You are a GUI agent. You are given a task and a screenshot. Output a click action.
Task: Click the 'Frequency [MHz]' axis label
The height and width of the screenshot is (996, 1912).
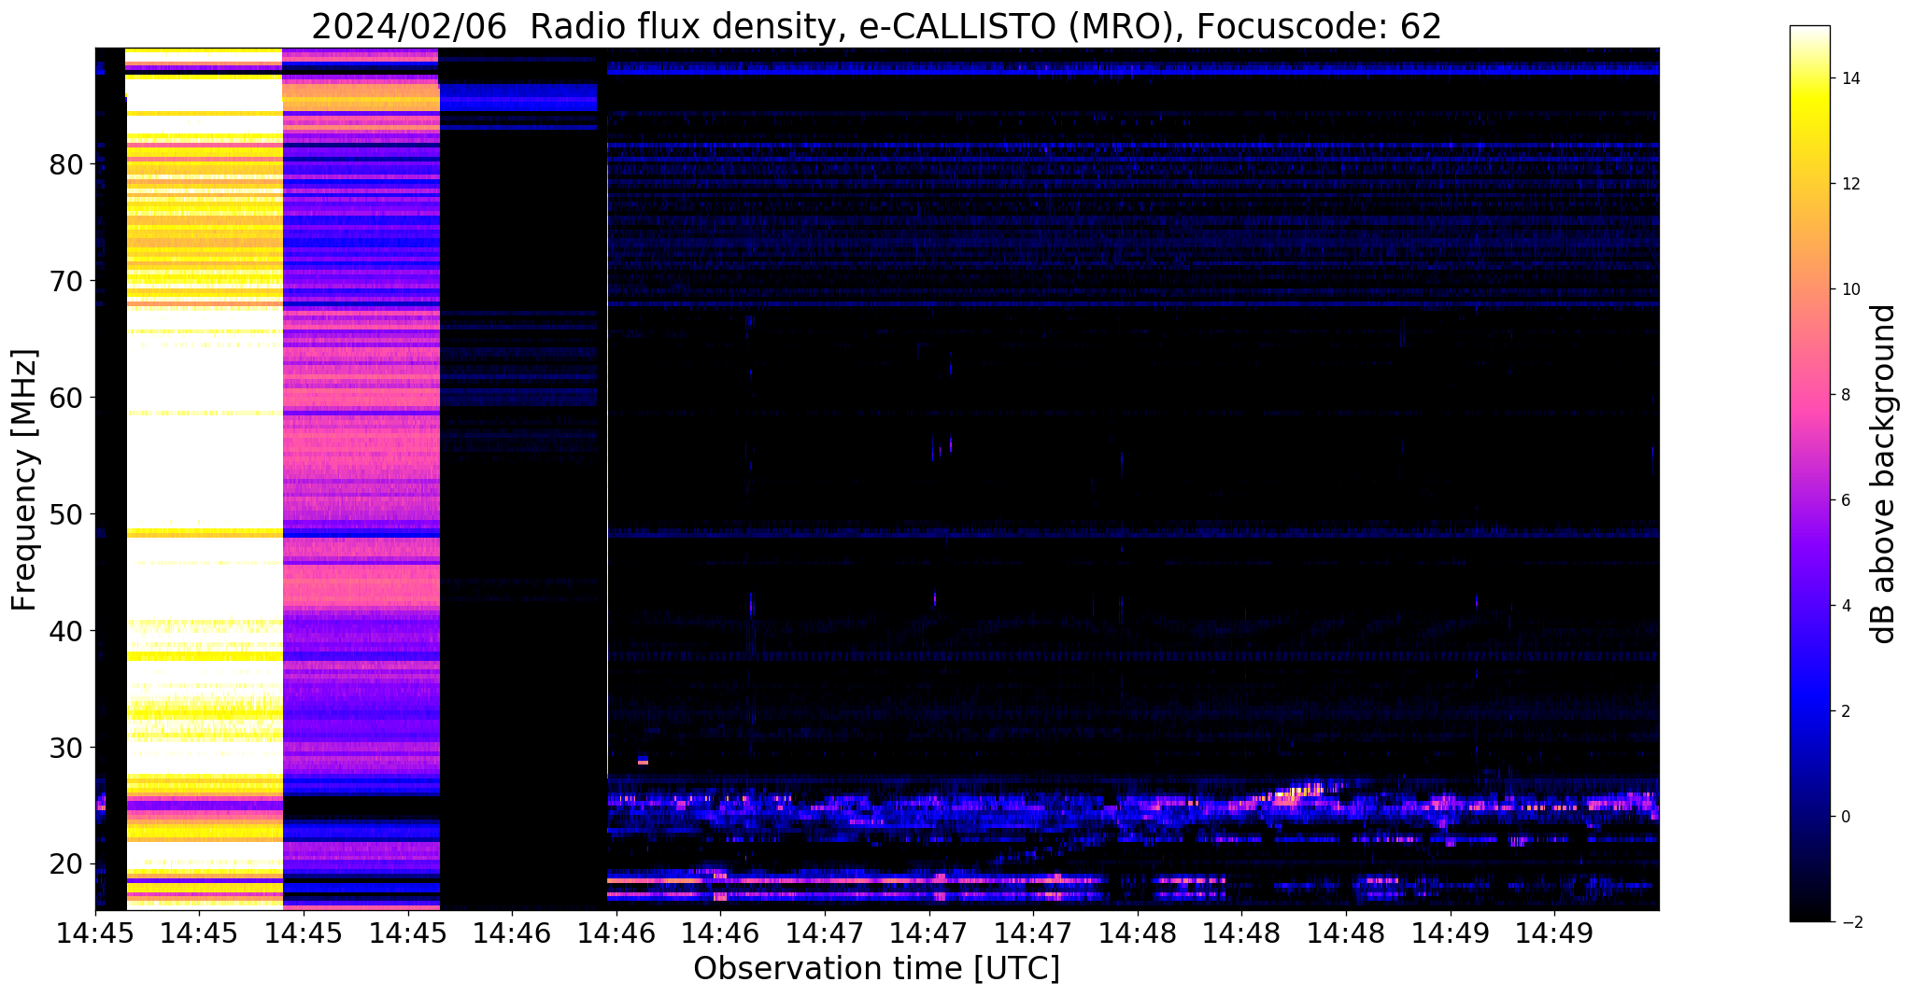pyautogui.click(x=25, y=480)
